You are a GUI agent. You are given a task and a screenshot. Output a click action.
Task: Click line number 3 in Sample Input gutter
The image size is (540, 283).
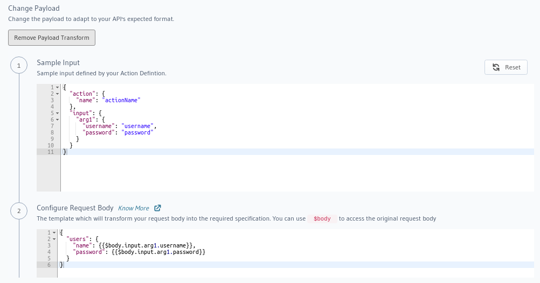(52, 100)
